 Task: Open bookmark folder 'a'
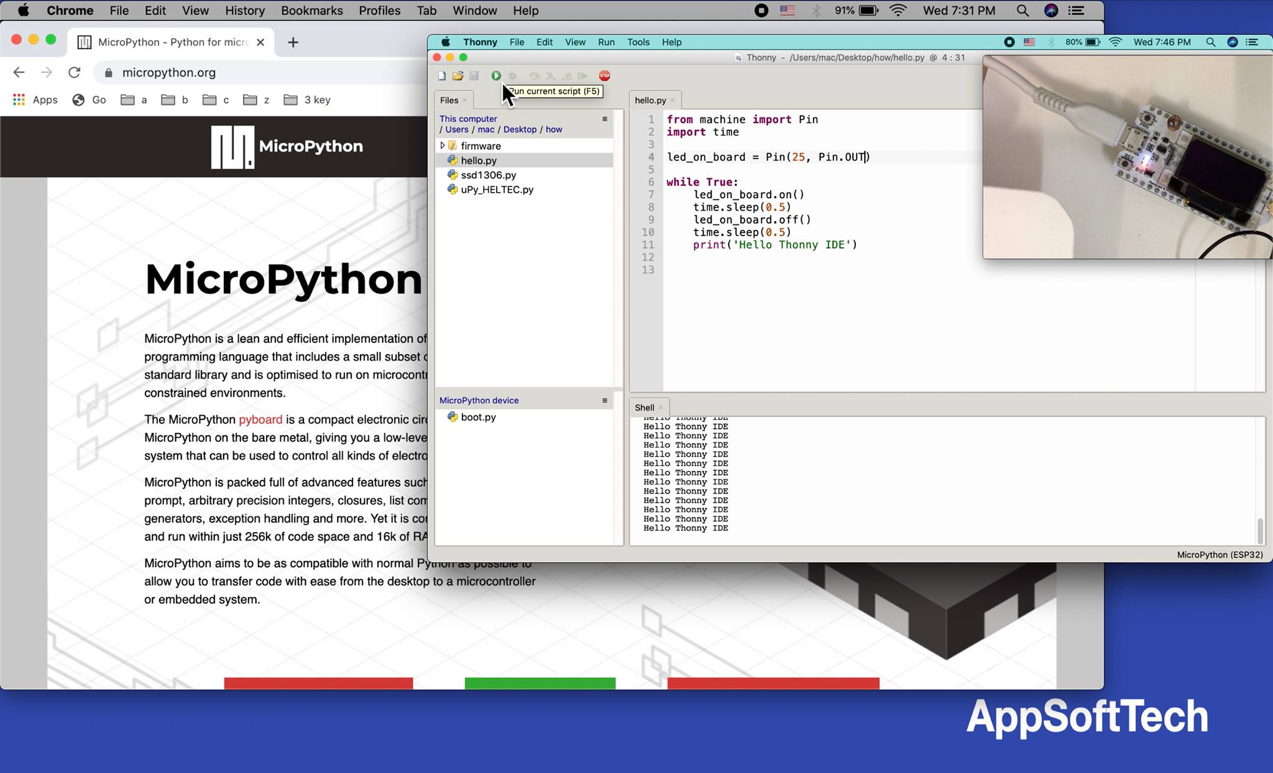pyautogui.click(x=134, y=99)
